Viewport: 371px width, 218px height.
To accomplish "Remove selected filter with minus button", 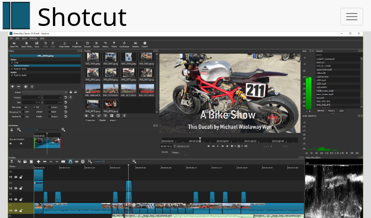I will [19, 87].
